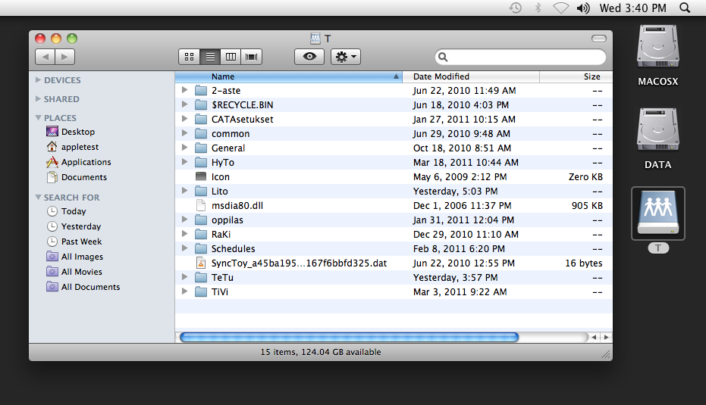The width and height of the screenshot is (706, 405).
Task: Select the SyncToy .dat file icon
Action: click(x=201, y=263)
